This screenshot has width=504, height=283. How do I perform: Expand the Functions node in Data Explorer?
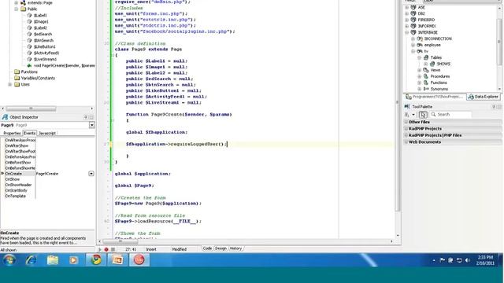pos(420,83)
